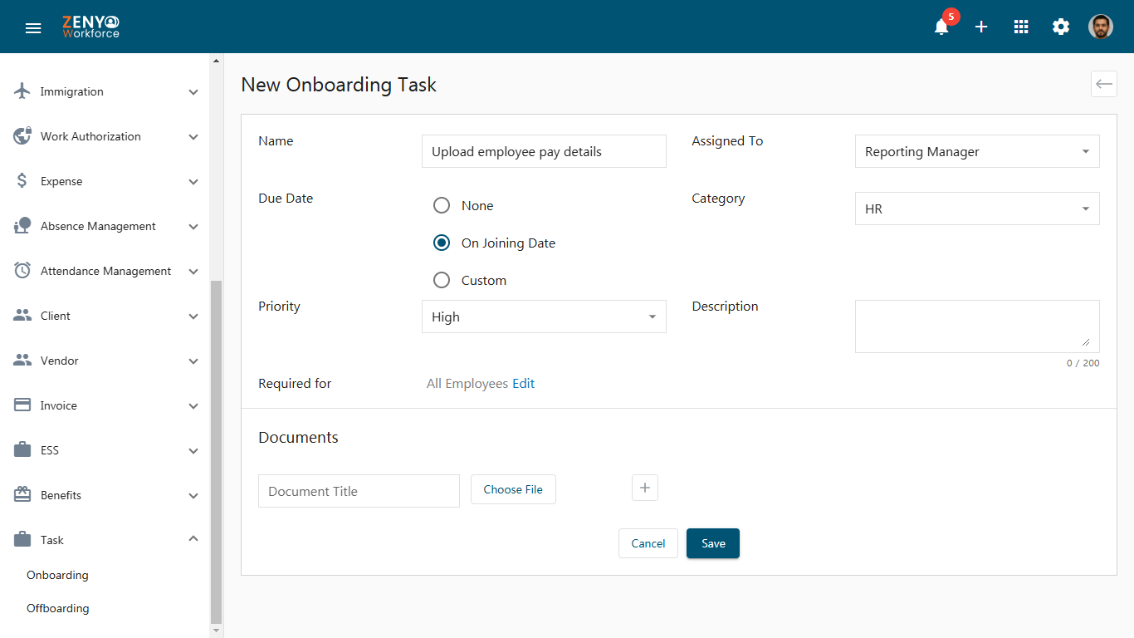Open the Category dropdown
The height and width of the screenshot is (638, 1134).
(977, 209)
